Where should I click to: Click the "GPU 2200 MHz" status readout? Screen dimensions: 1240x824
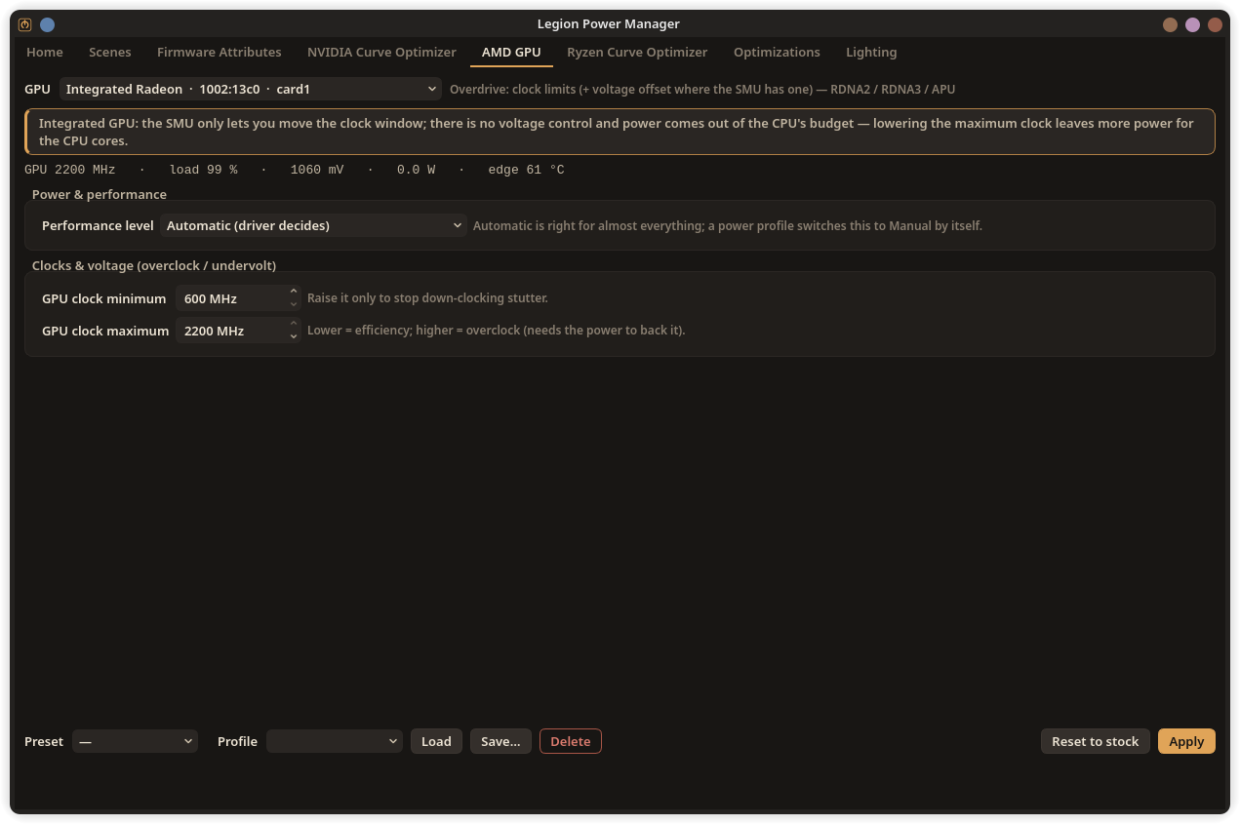[x=69, y=170]
